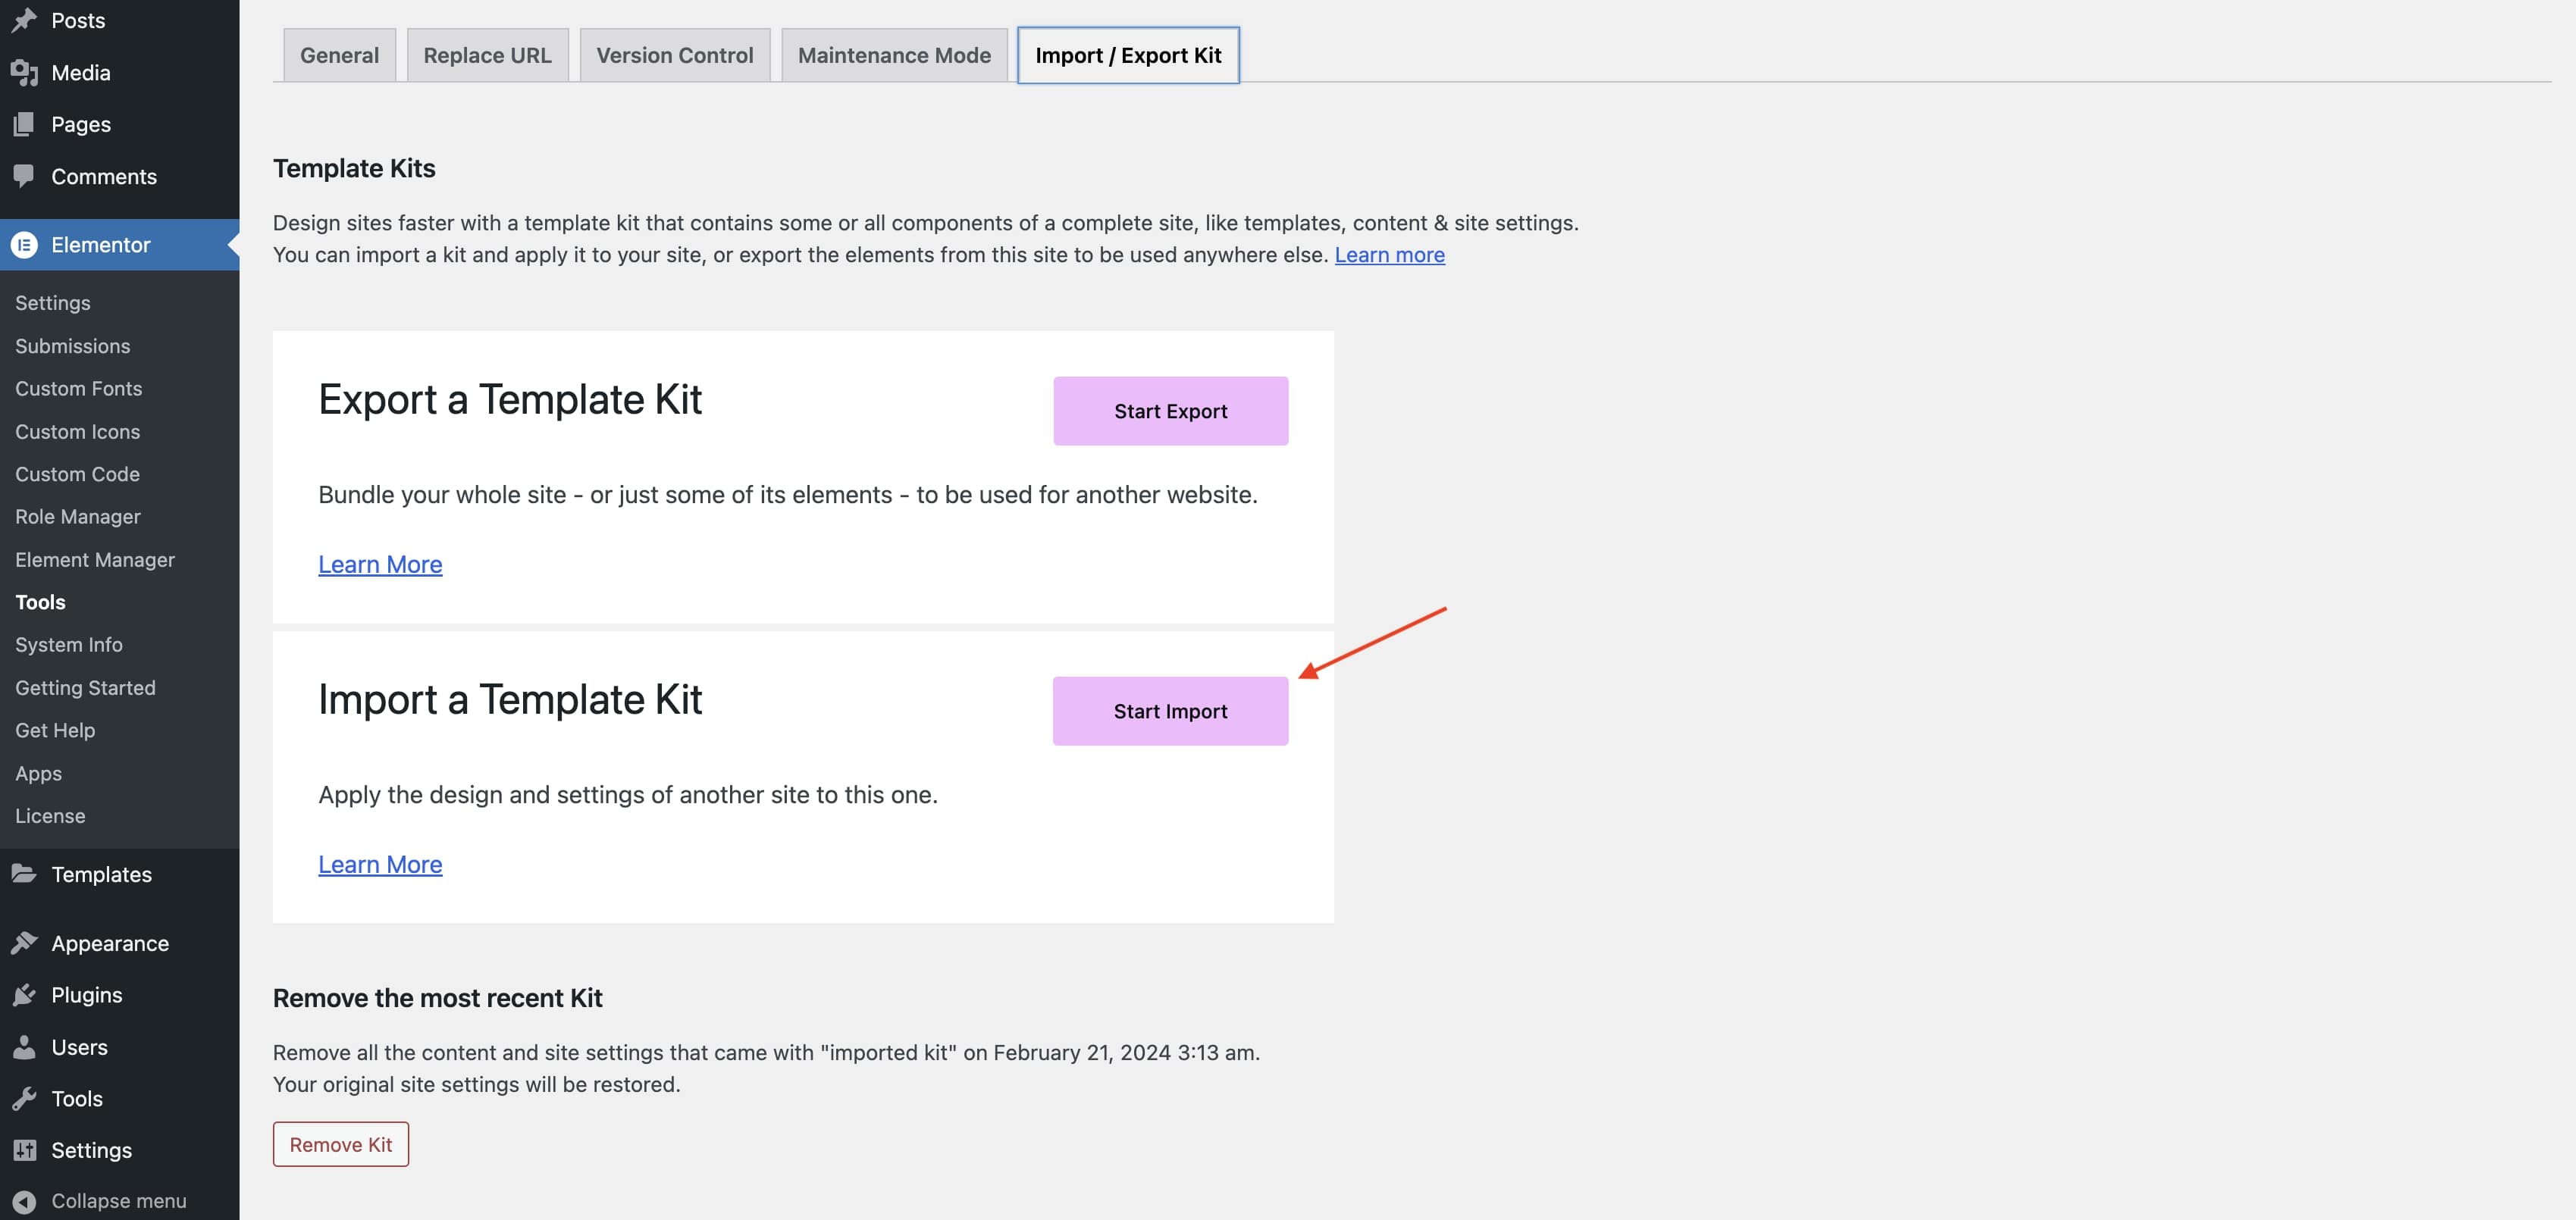This screenshot has width=2576, height=1220.
Task: Click the Posts pin icon
Action: [x=24, y=20]
